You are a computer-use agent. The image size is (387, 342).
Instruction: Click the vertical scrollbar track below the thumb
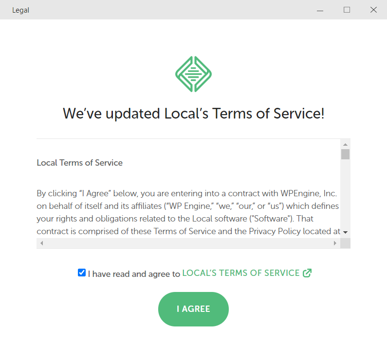[x=345, y=194]
